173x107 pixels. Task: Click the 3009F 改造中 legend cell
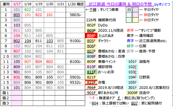[132, 93]
